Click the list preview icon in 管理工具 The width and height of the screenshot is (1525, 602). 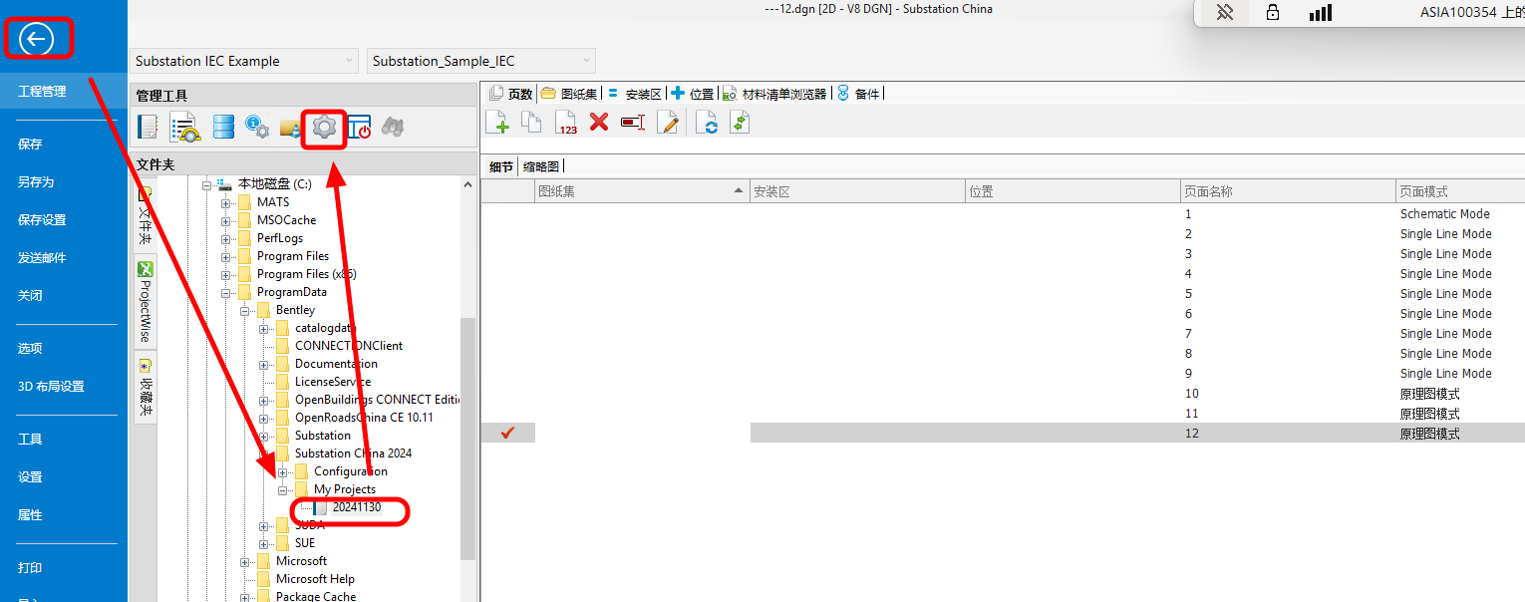(x=184, y=127)
